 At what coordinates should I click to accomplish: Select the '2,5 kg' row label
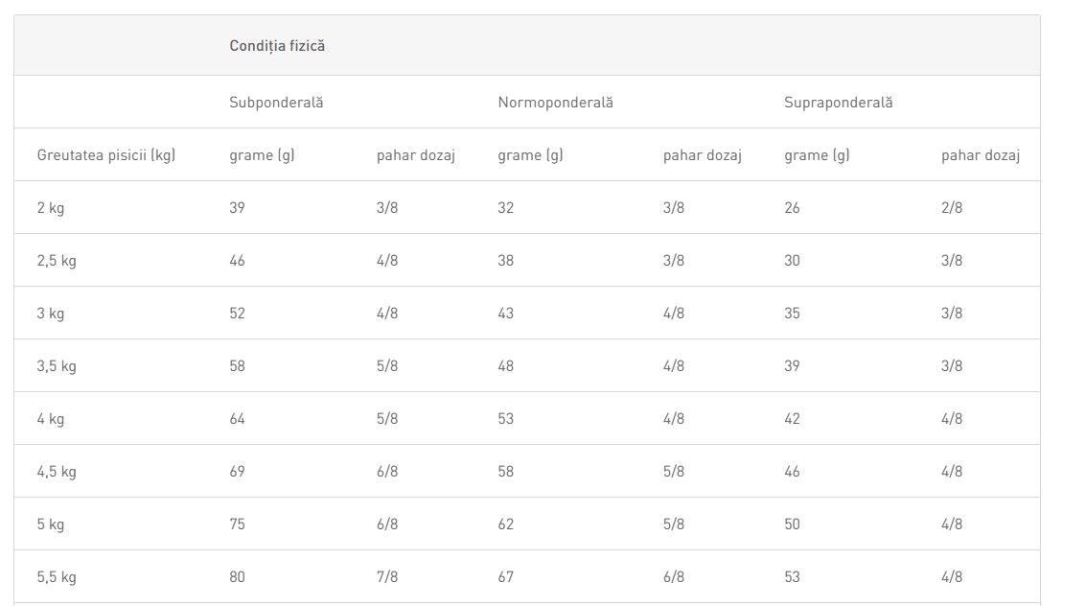[57, 260]
